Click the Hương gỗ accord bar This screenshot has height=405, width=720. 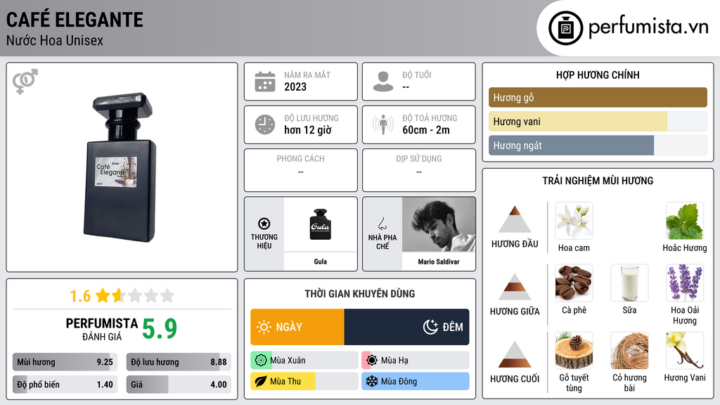598,97
